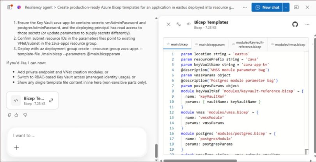
Task: Click the 'params: { vaultName: keyVaultName }' line
Action: pos(223,102)
